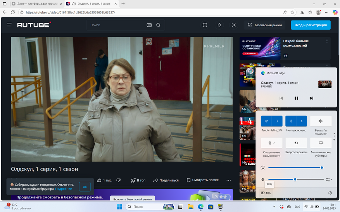Click the RUTUBE logo
Viewport: 340px width, 212px height.
click(x=34, y=25)
